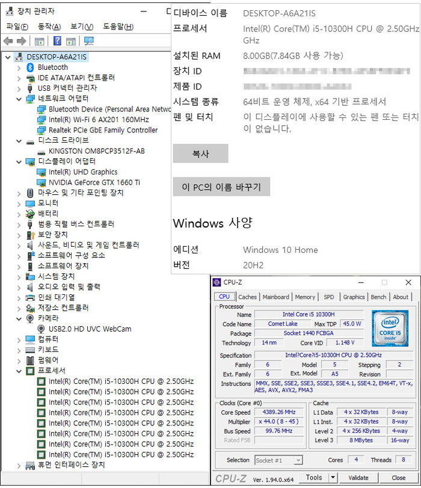Click the Close button in CPU-Z
The image size is (421, 488).
tap(399, 478)
